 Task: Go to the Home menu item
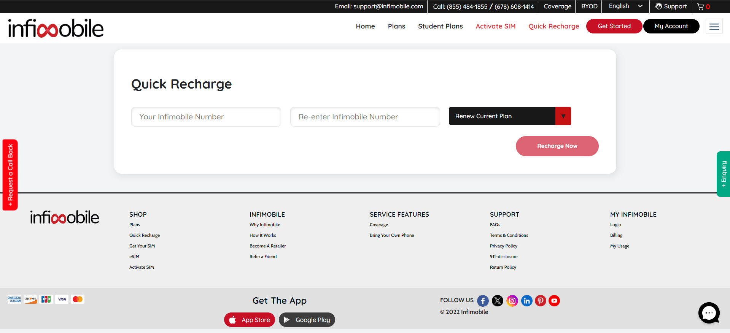(x=366, y=26)
